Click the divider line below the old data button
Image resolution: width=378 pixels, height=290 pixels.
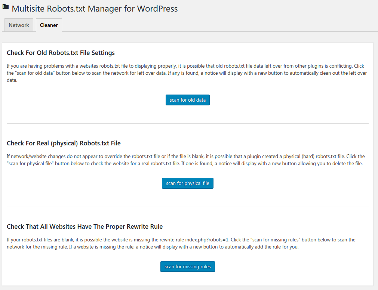coord(188,123)
